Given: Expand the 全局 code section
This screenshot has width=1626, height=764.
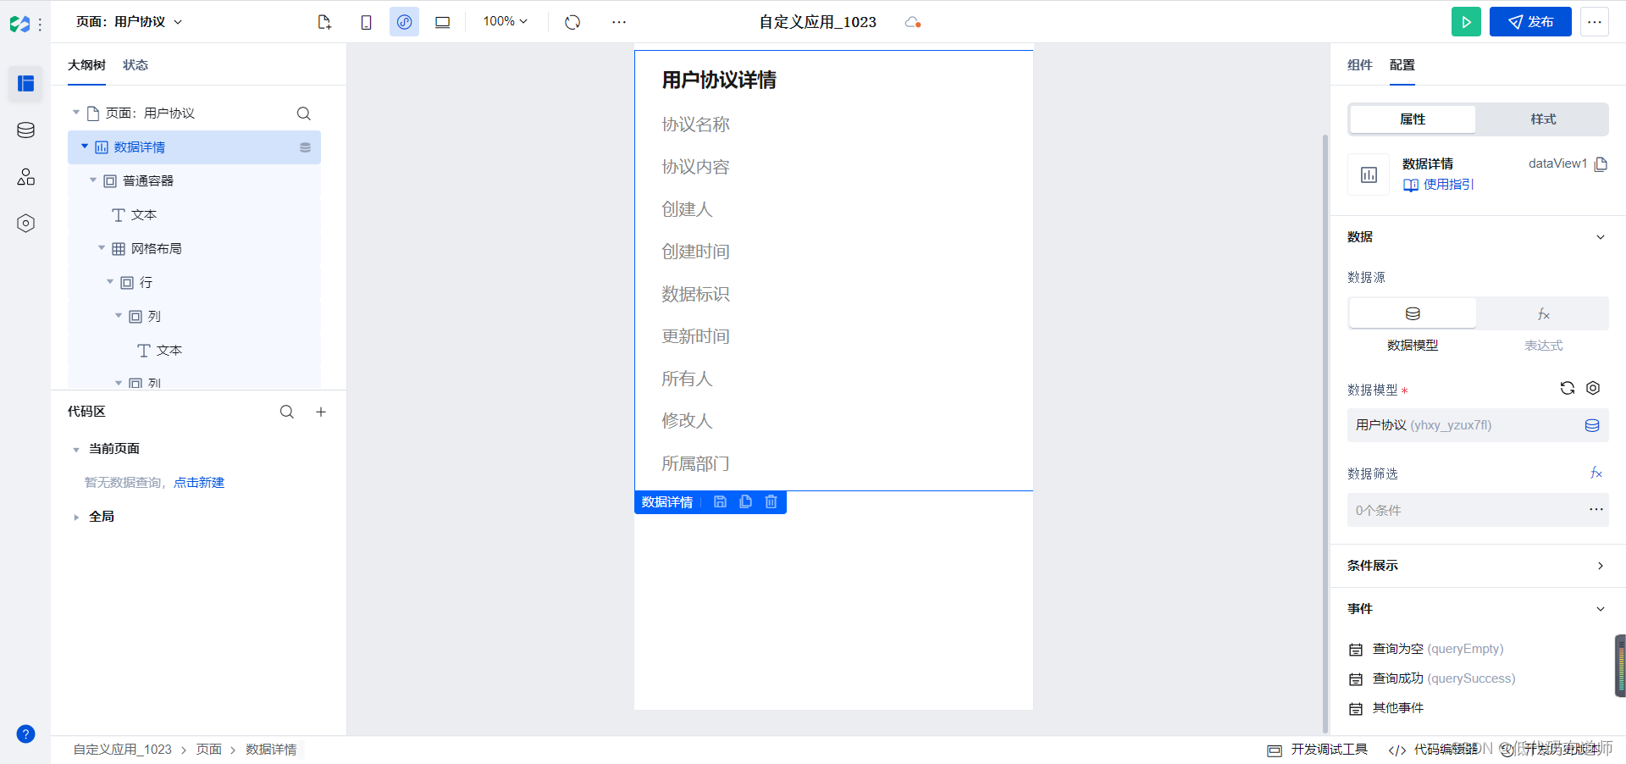Looking at the screenshot, I should click(x=76, y=518).
